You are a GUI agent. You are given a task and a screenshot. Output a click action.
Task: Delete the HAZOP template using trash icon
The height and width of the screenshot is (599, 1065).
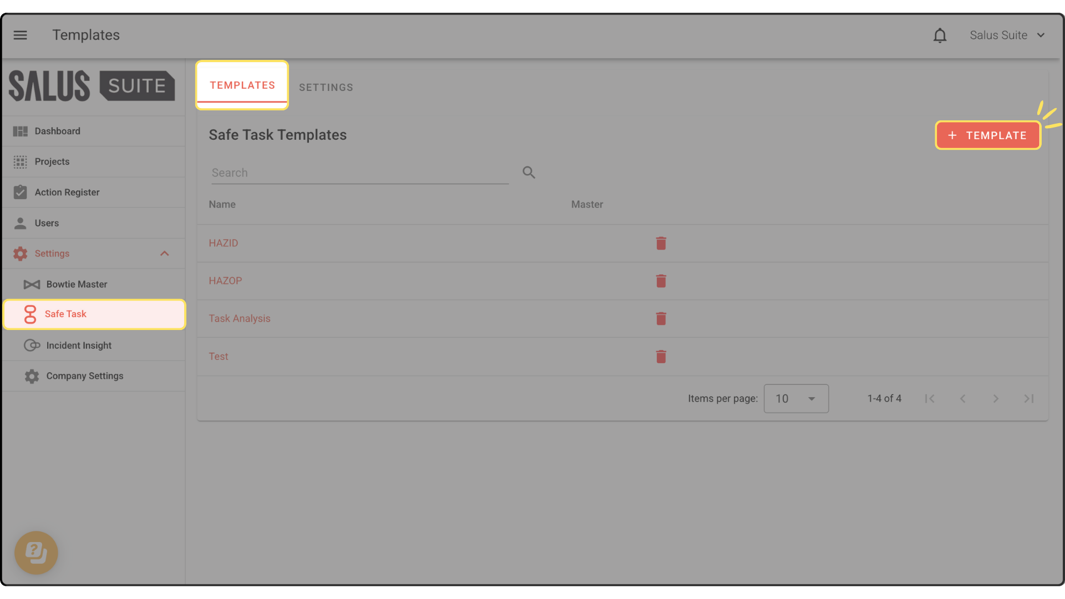pos(661,281)
